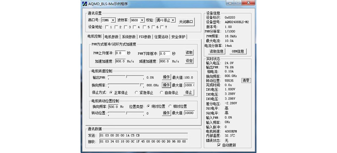This screenshot has height=153, width=337.
Task: Click the application icon in the title bar
Action: pos(85,4)
